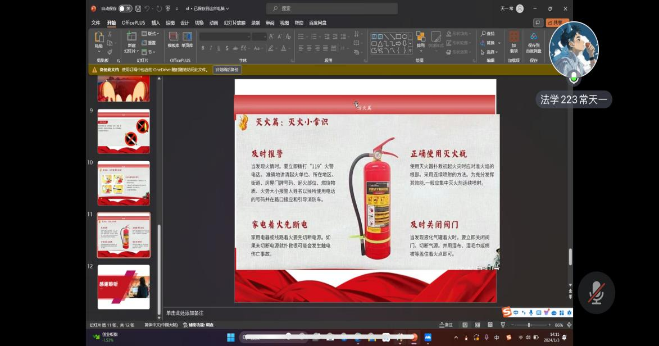Open the 文件 menu

pyautogui.click(x=96, y=22)
